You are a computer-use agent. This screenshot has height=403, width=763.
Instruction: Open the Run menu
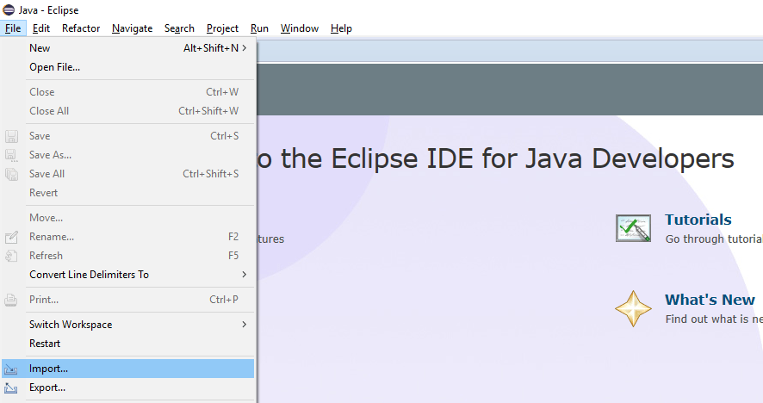[x=259, y=28]
